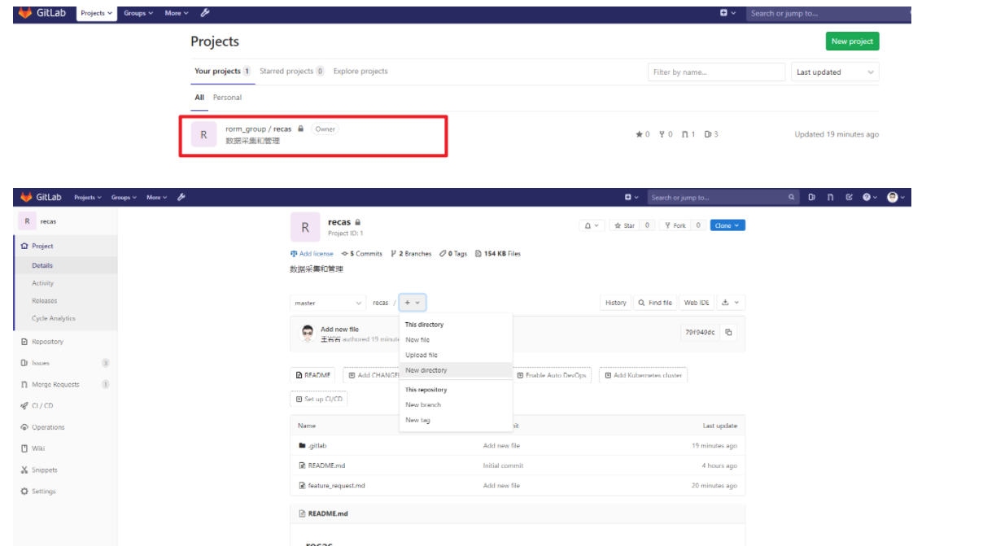Click the Fork button
This screenshot has width=996, height=546.
pos(675,225)
